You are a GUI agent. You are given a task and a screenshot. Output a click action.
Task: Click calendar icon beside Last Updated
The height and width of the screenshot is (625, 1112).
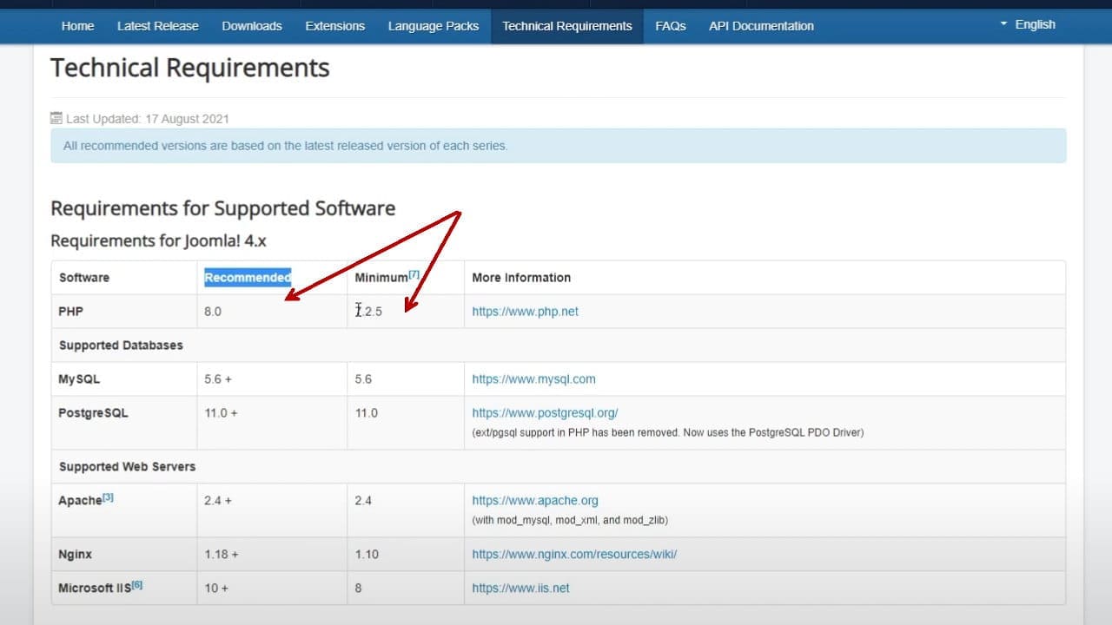(56, 118)
